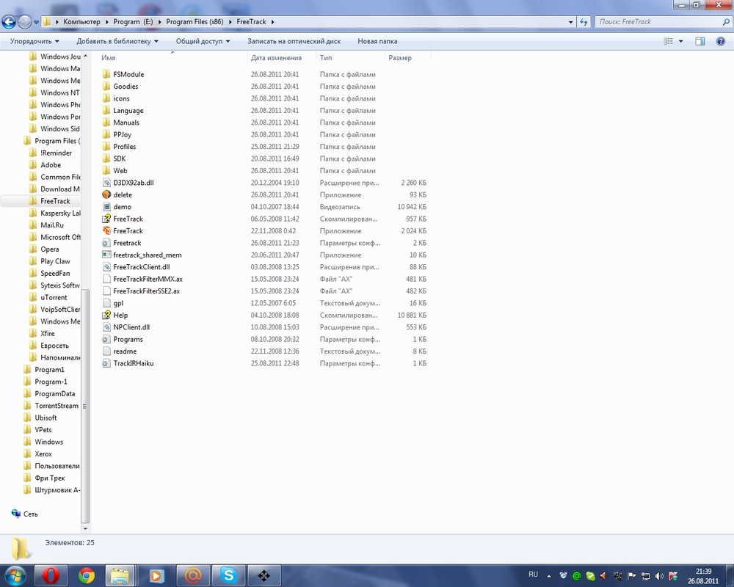Open Google Chrome from the taskbar
The width and height of the screenshot is (734, 587).
(x=87, y=575)
